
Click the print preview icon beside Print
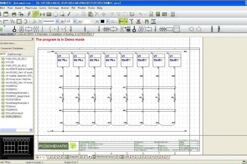(x=21, y=14)
